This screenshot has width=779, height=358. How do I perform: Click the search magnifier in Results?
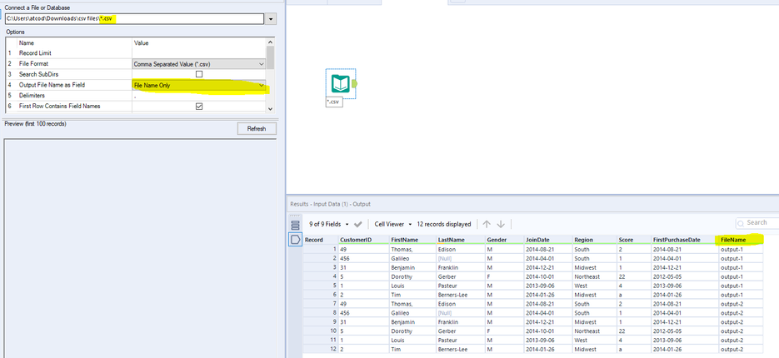742,223
